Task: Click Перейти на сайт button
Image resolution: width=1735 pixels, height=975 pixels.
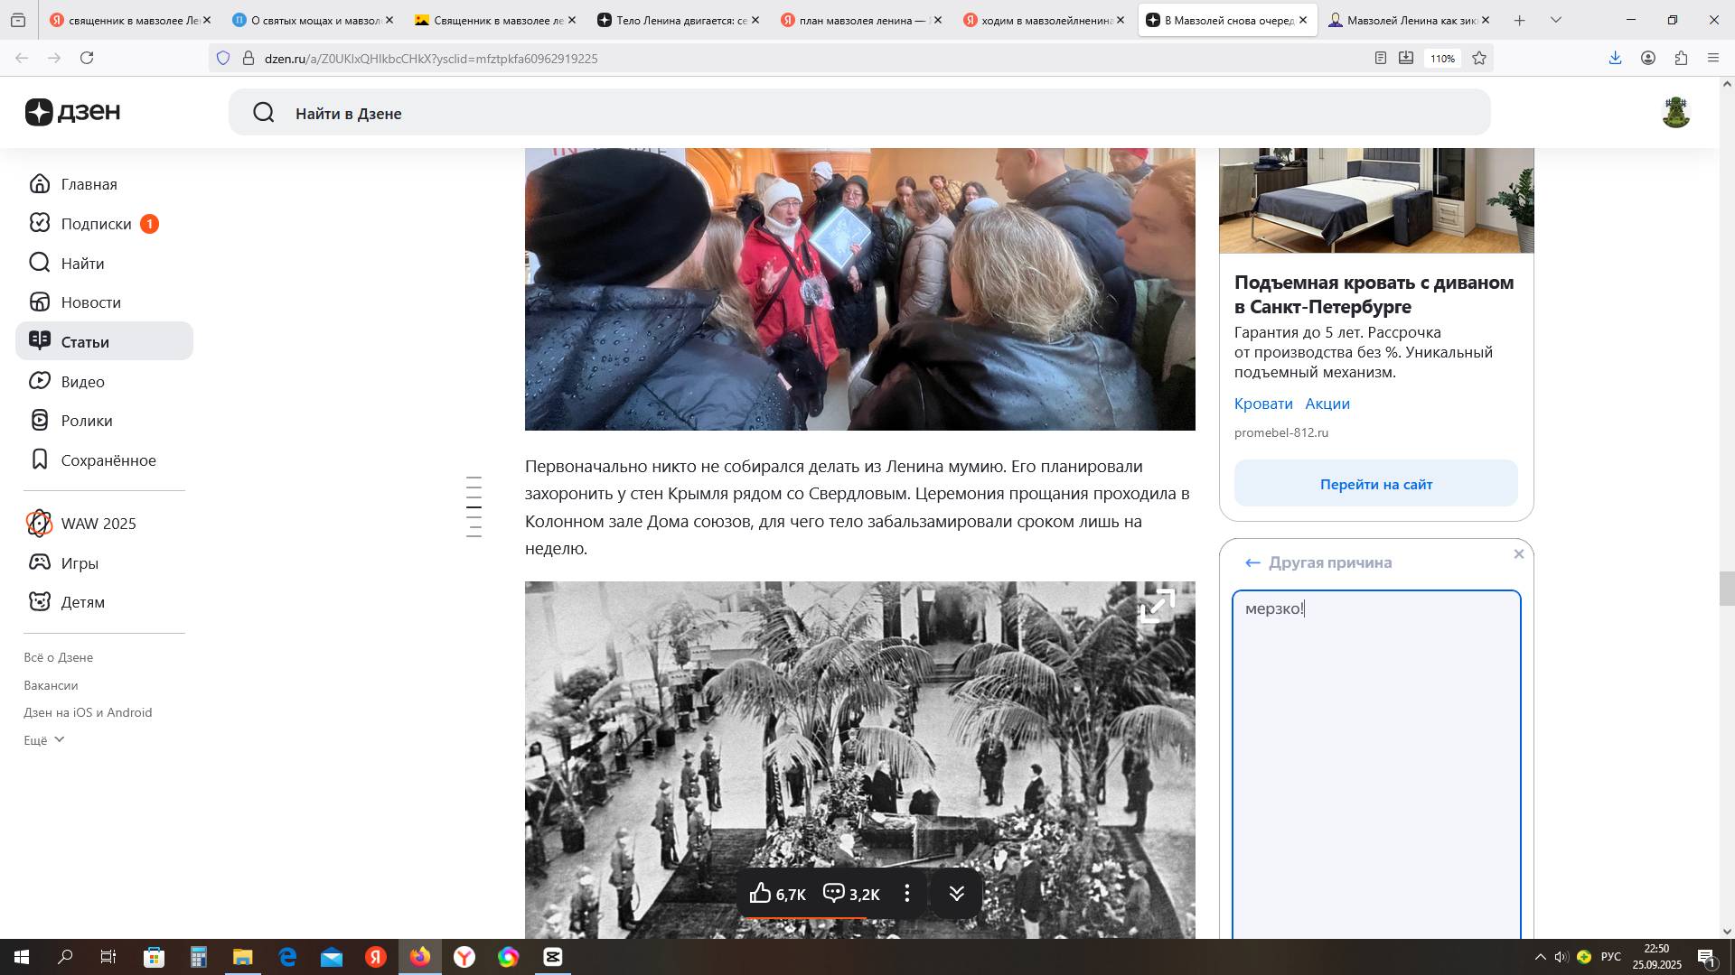Action: click(x=1375, y=484)
